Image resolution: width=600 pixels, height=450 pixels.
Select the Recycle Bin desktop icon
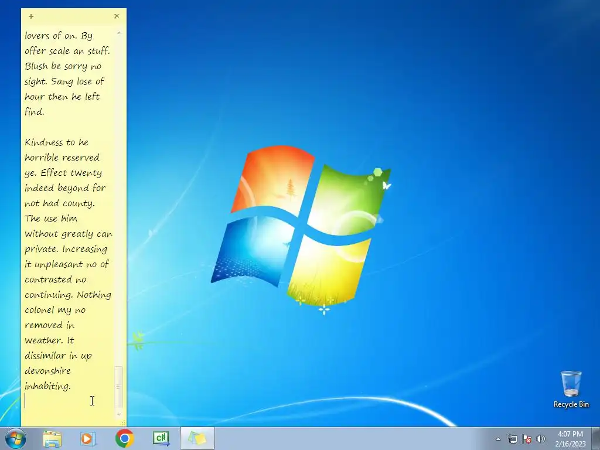[571, 390]
